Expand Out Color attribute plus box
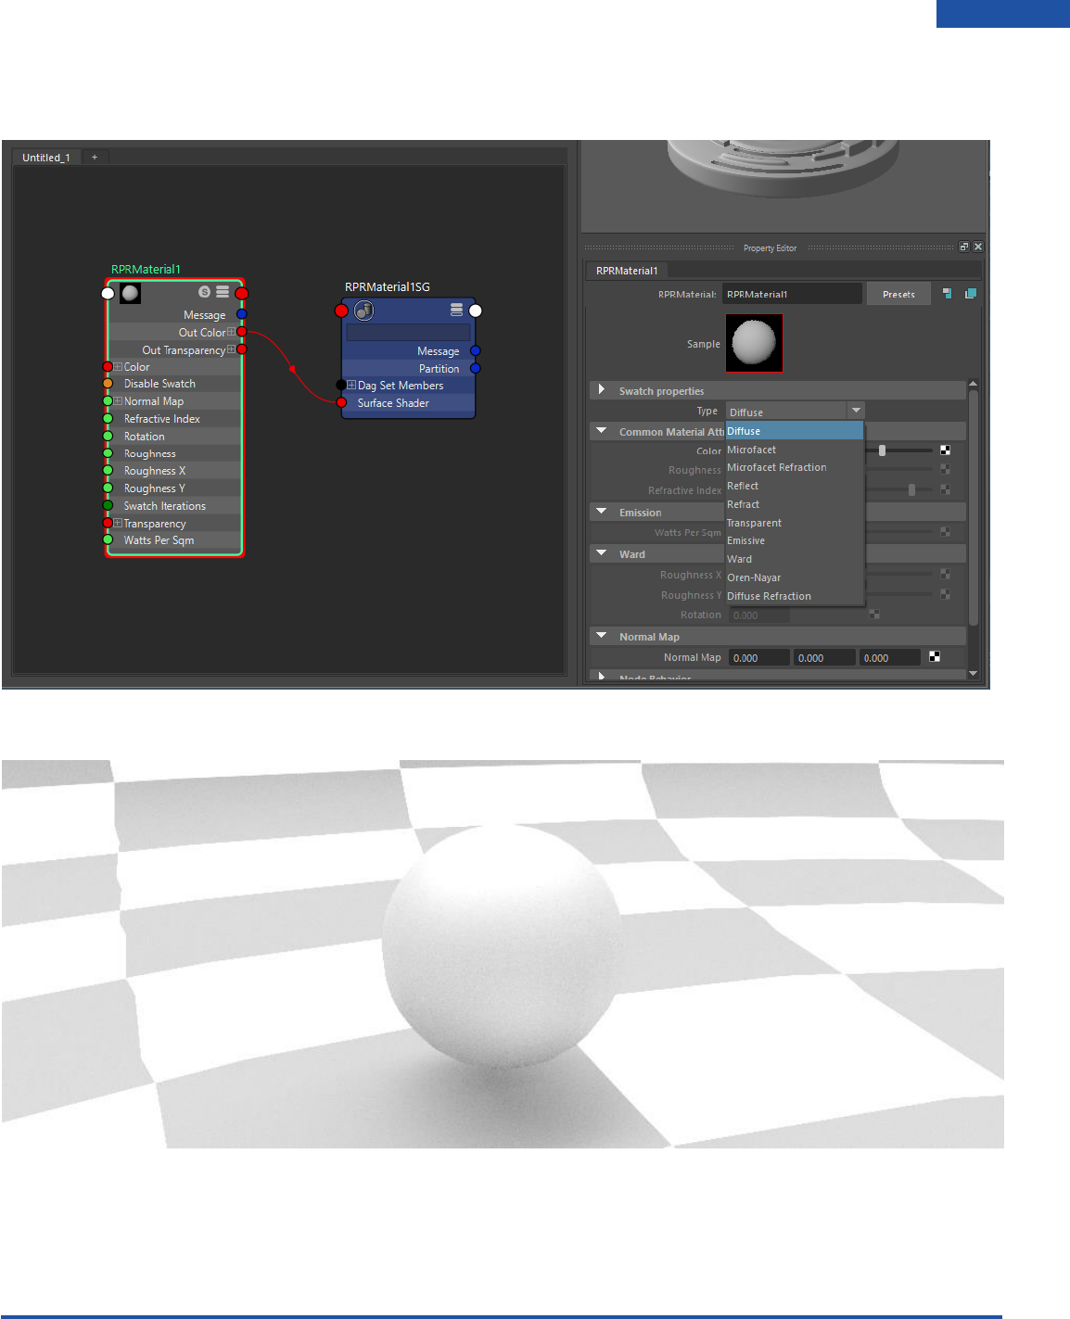This screenshot has width=1070, height=1319. [231, 332]
